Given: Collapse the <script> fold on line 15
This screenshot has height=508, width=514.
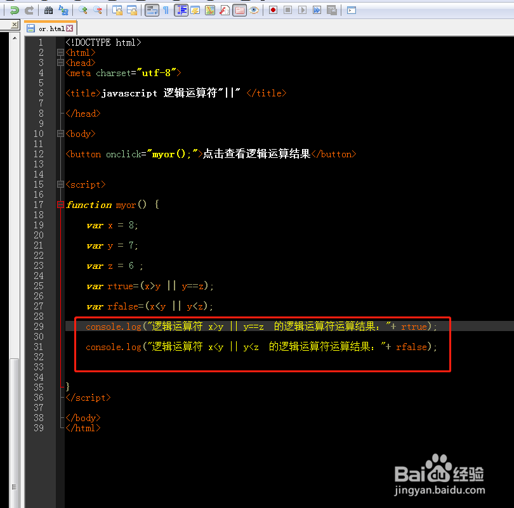Looking at the screenshot, I should (x=60, y=185).
